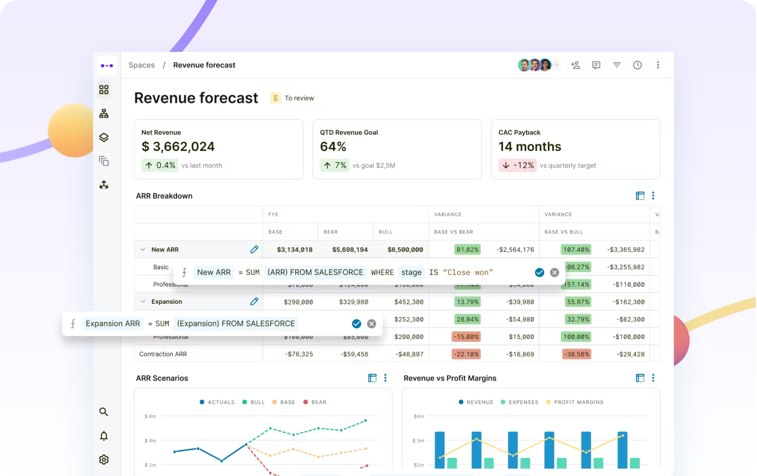
Task: Click the 0.4% change badge
Action: [x=160, y=166]
